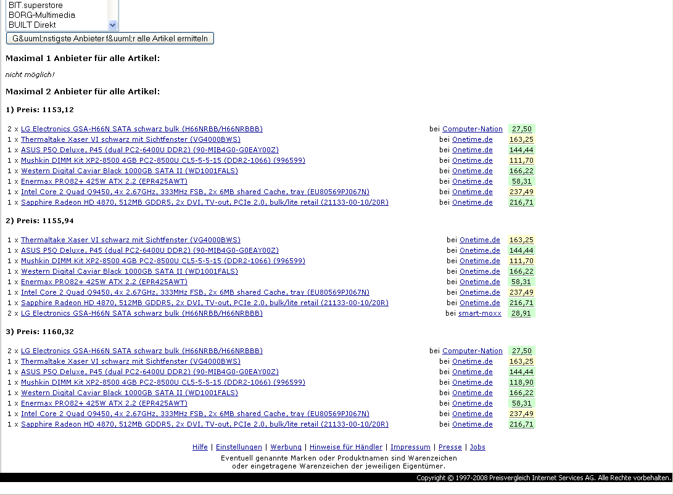Click the '1) Preis: 1153,12' heading
The image size is (673, 495).
(39, 110)
